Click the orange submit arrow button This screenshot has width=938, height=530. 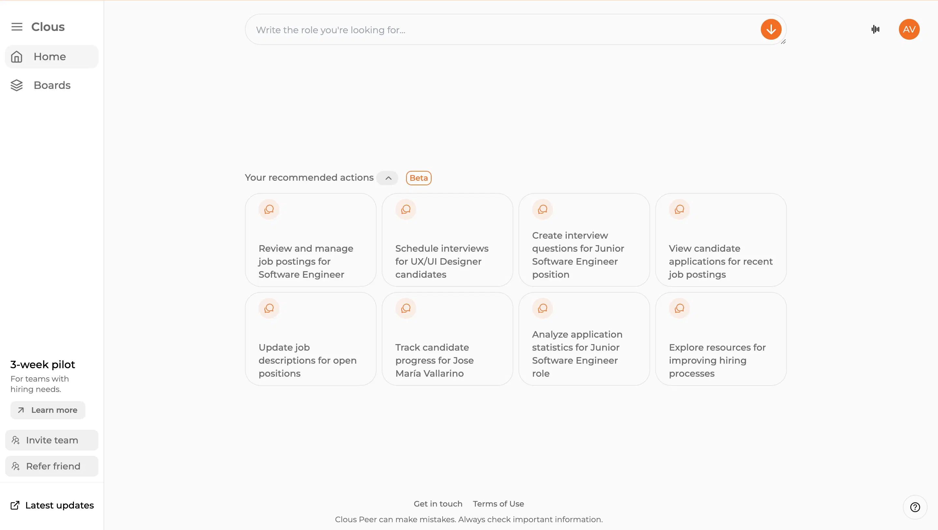point(771,30)
